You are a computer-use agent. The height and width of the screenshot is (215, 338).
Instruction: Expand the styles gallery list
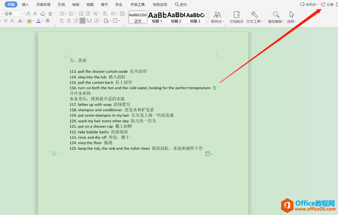tap(207, 22)
